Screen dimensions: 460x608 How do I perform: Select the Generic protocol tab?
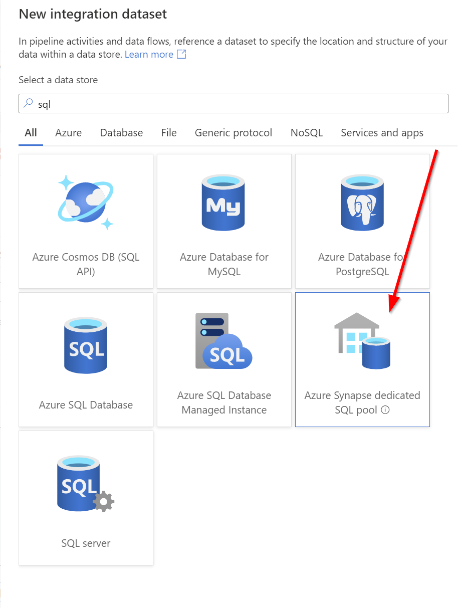click(x=234, y=133)
